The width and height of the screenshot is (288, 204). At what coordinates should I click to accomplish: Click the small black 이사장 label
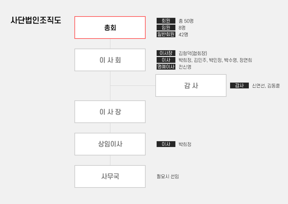point(166,53)
